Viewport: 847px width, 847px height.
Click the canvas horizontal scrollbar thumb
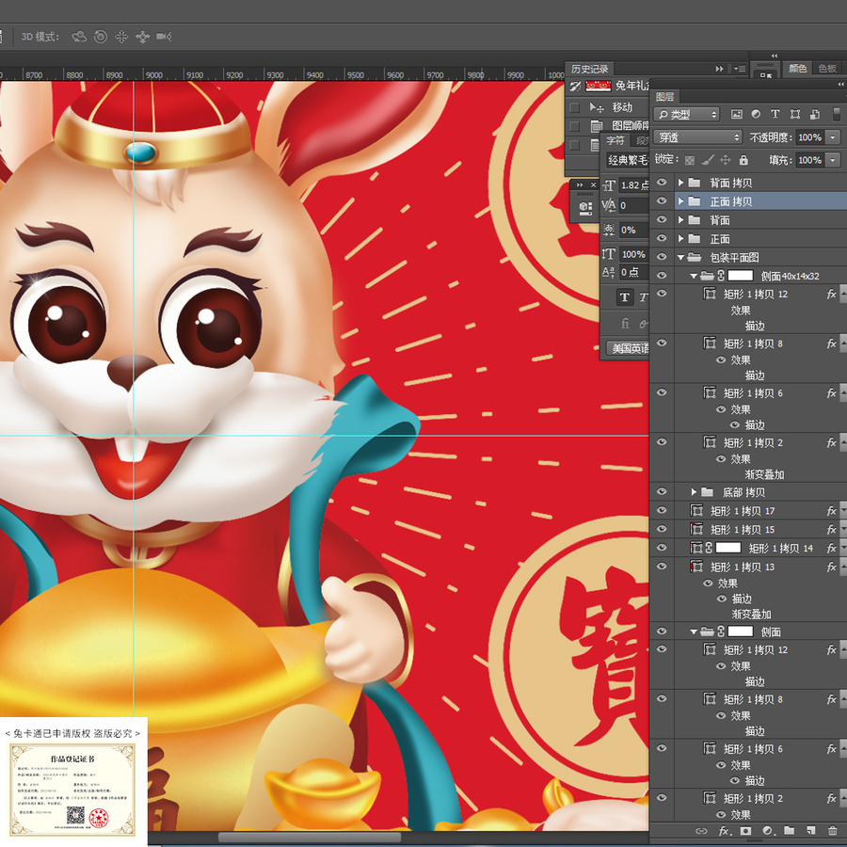[310, 838]
